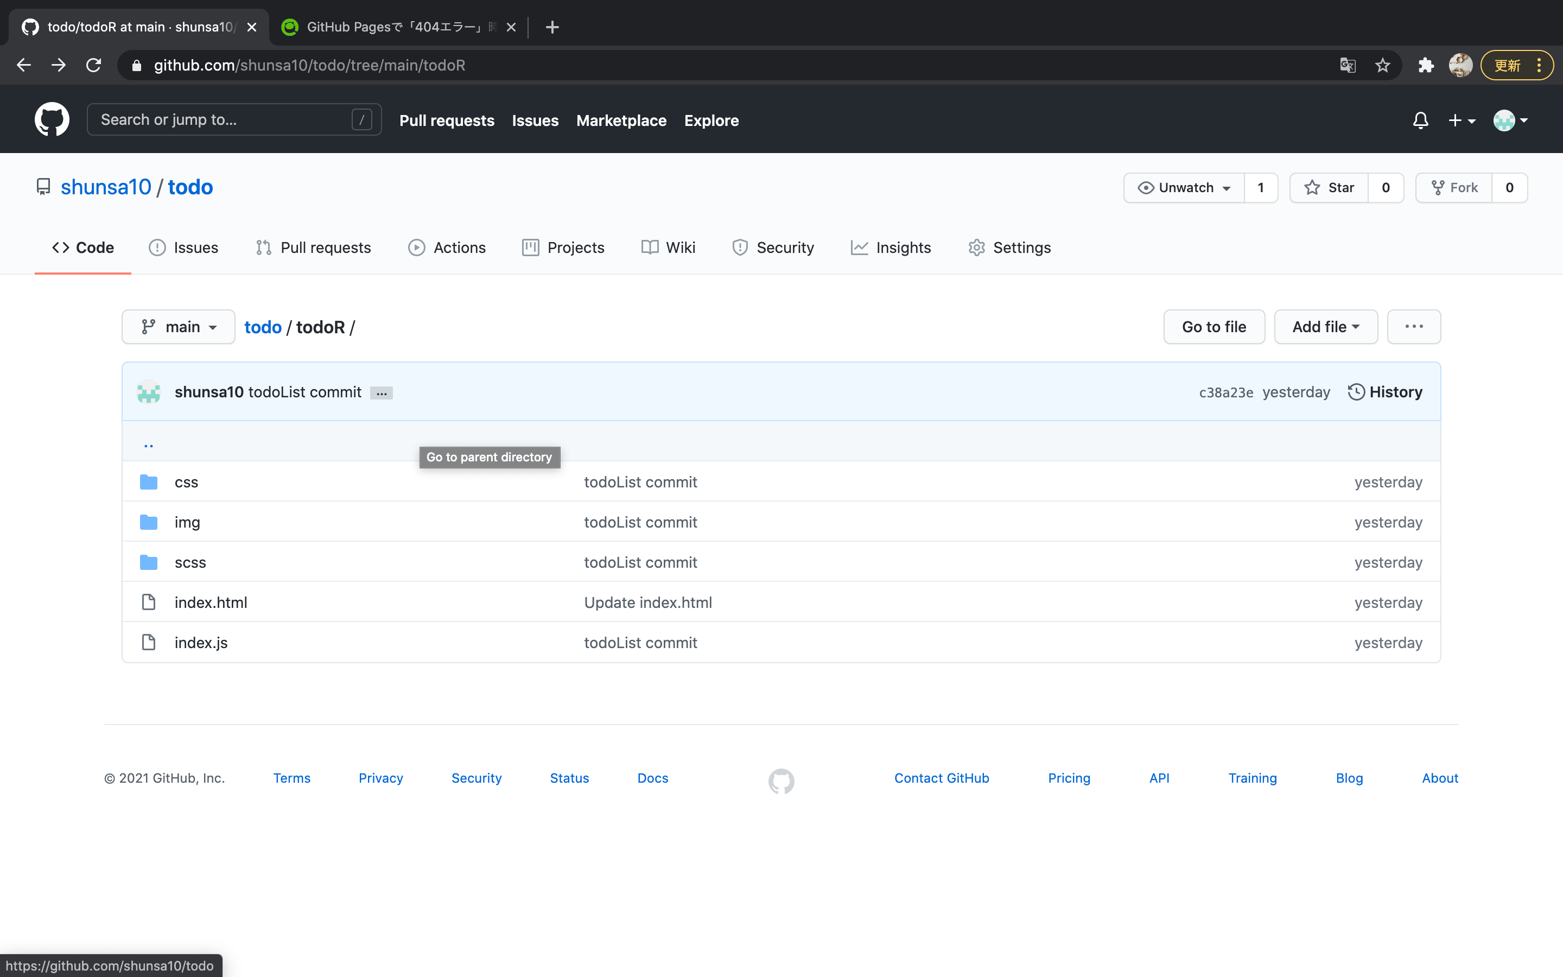Open commit hash c38a23e
The width and height of the screenshot is (1563, 977).
(1226, 392)
